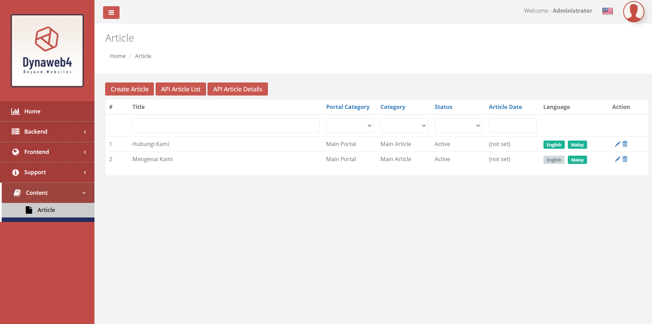The height and width of the screenshot is (324, 652).
Task: Sort table by Article Date column
Action: click(505, 107)
